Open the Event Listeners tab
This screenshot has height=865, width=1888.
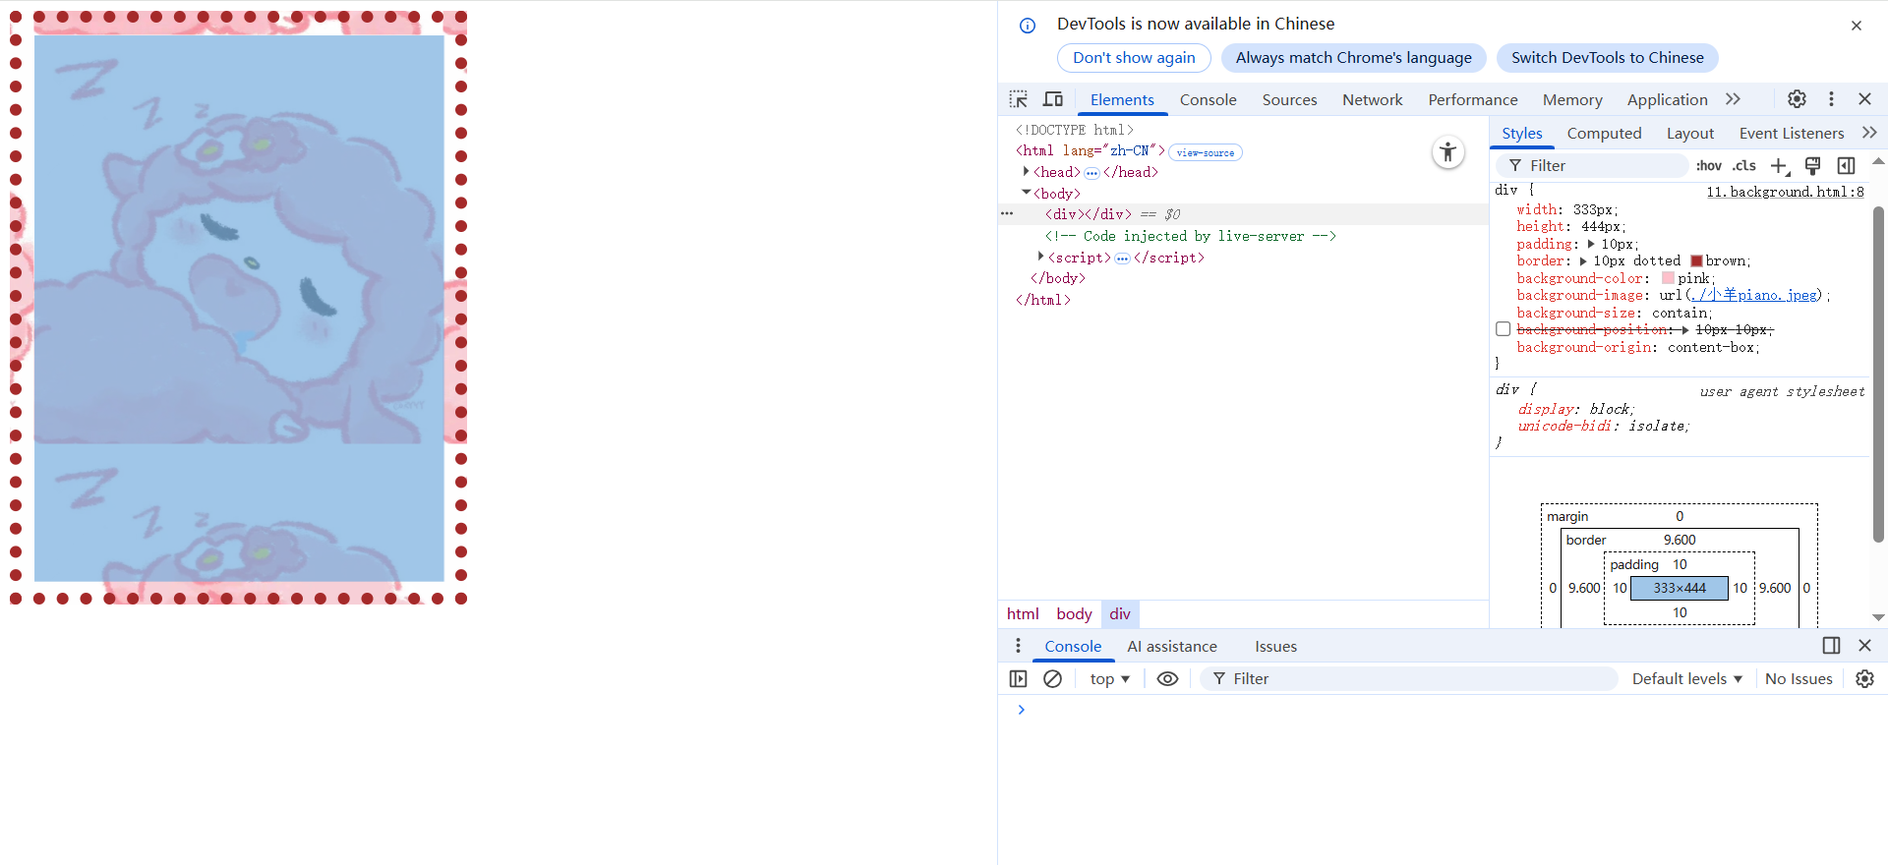coord(1791,133)
